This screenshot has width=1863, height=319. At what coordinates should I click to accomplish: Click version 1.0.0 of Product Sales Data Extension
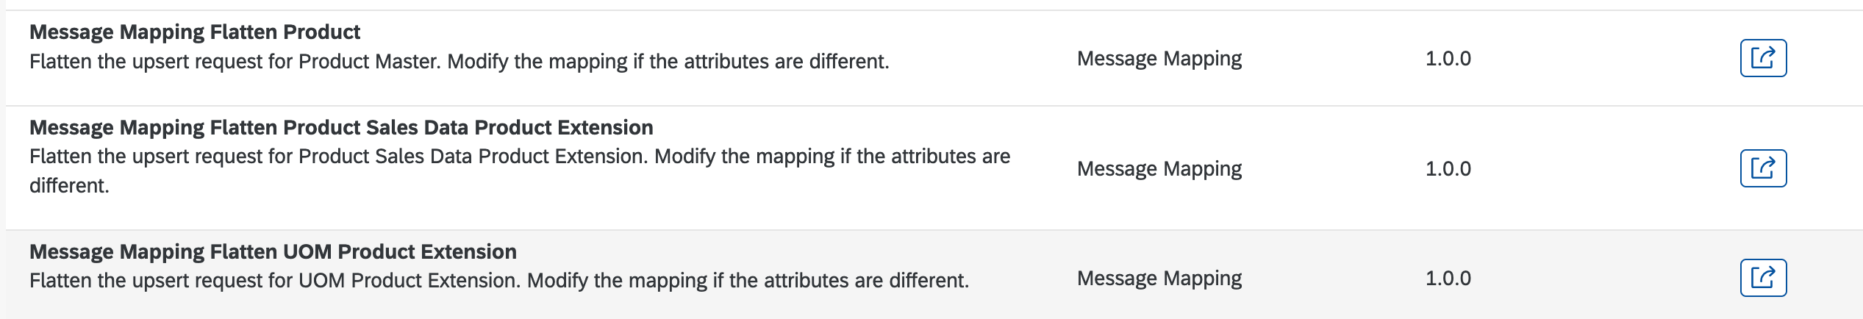(x=1448, y=169)
